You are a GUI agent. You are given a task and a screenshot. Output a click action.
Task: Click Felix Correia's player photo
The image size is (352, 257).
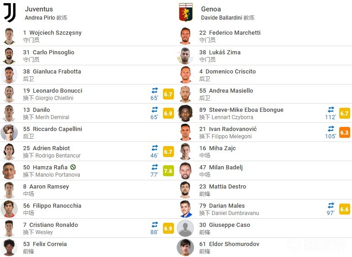(9, 247)
